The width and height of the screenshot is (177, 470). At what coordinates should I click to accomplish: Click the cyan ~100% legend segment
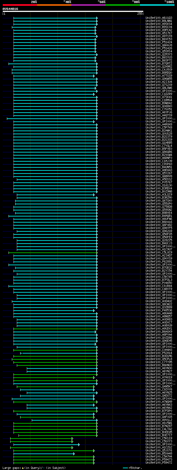pos(157,5)
